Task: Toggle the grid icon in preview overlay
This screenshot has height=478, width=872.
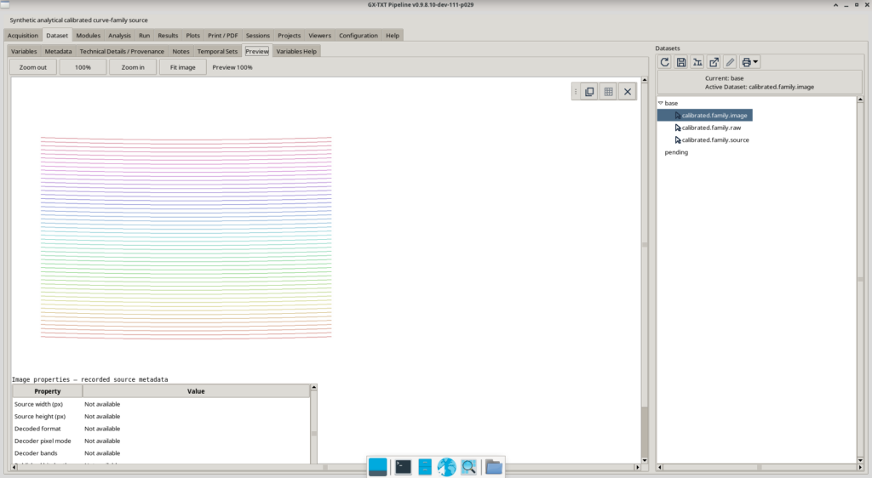Action: tap(608, 92)
